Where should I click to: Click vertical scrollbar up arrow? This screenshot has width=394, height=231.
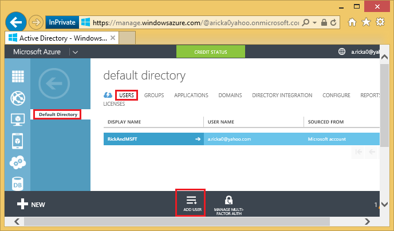tap(384, 57)
